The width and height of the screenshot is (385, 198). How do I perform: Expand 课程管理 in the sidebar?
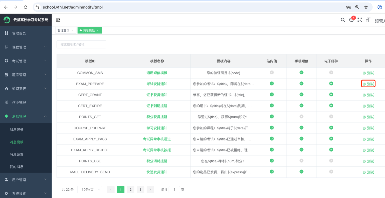point(26,47)
